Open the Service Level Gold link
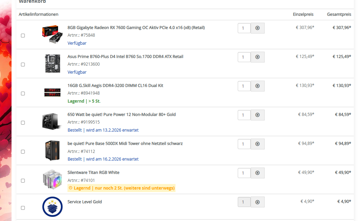Image resolution: width=358 pixels, height=221 pixels. click(85, 201)
